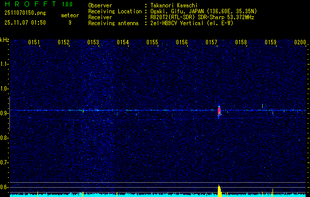Click the HROFFT title text
Screen dimensions: 310x197
29,4
